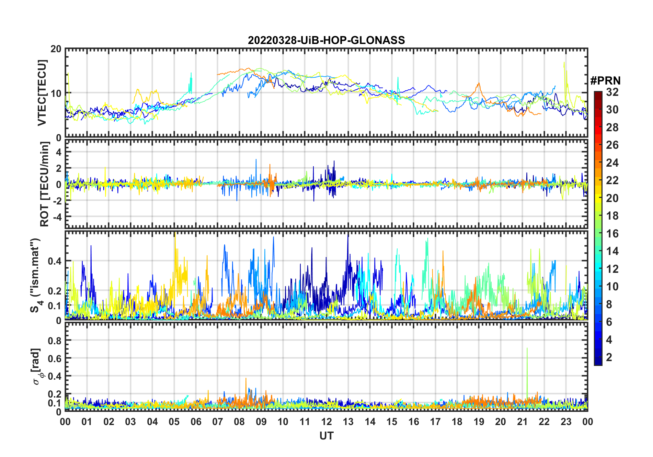Click the "21" tick on the UT axis
The width and height of the screenshot is (653, 457).
(x=522, y=422)
